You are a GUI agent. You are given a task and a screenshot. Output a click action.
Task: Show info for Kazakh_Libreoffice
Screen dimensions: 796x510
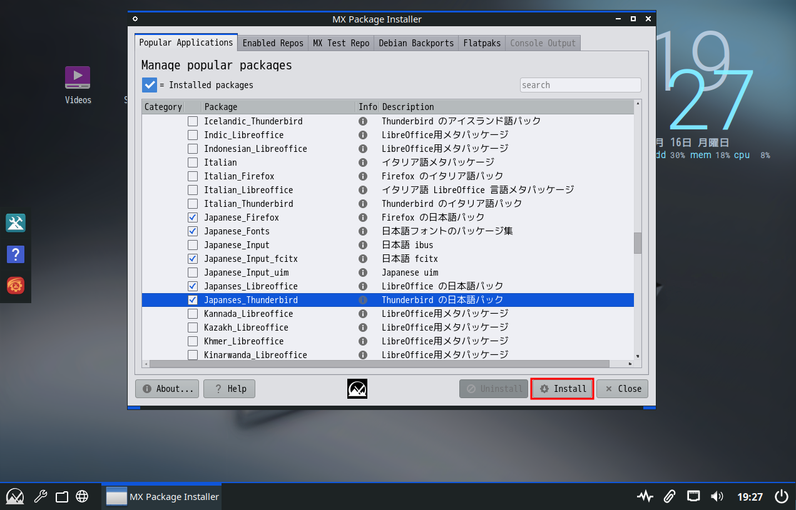362,327
